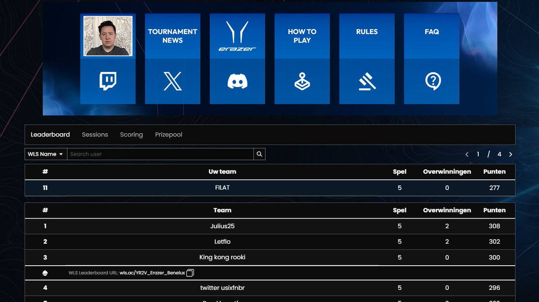The width and height of the screenshot is (539, 302).
Task: Go to previous leaderboard page
Action: tap(467, 154)
